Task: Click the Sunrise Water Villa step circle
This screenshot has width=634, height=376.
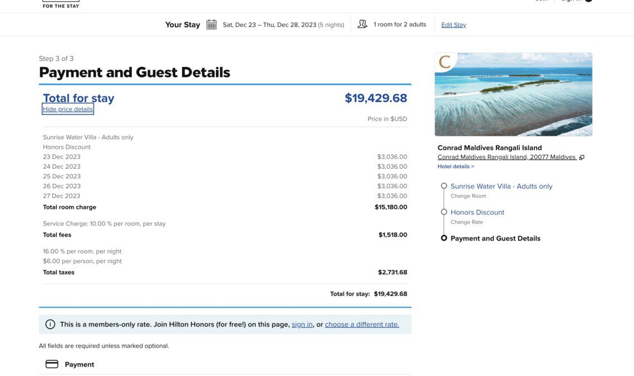Action: click(x=444, y=186)
